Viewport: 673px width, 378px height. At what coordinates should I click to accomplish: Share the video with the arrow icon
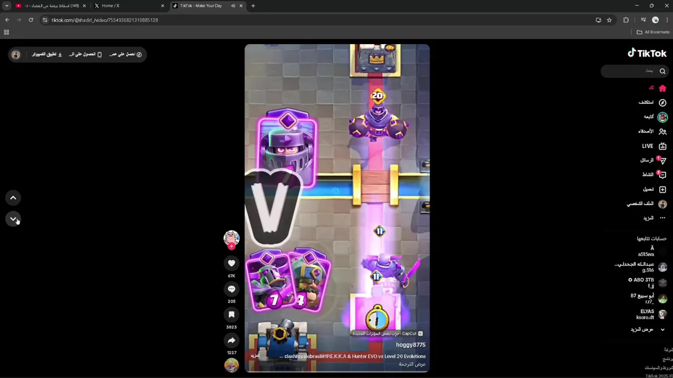[x=231, y=340]
